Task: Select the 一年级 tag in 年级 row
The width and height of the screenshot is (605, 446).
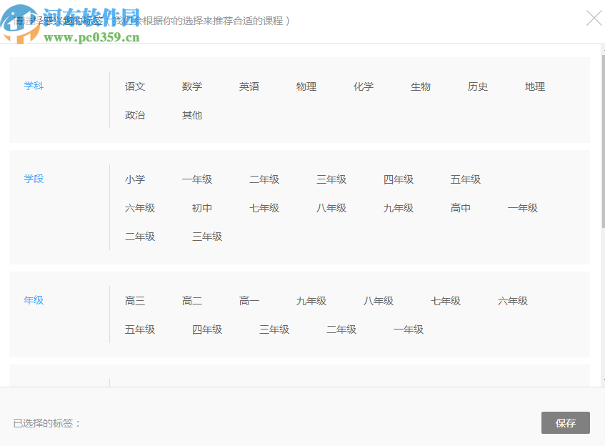Action: click(x=408, y=329)
